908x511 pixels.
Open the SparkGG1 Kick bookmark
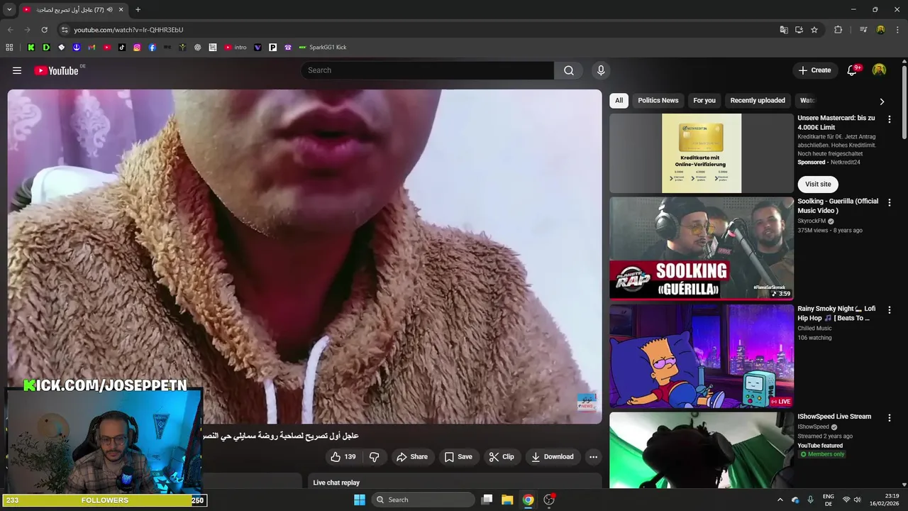323,48
